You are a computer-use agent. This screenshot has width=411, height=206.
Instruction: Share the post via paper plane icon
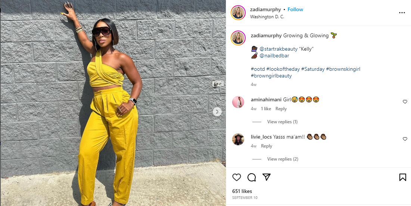267,177
